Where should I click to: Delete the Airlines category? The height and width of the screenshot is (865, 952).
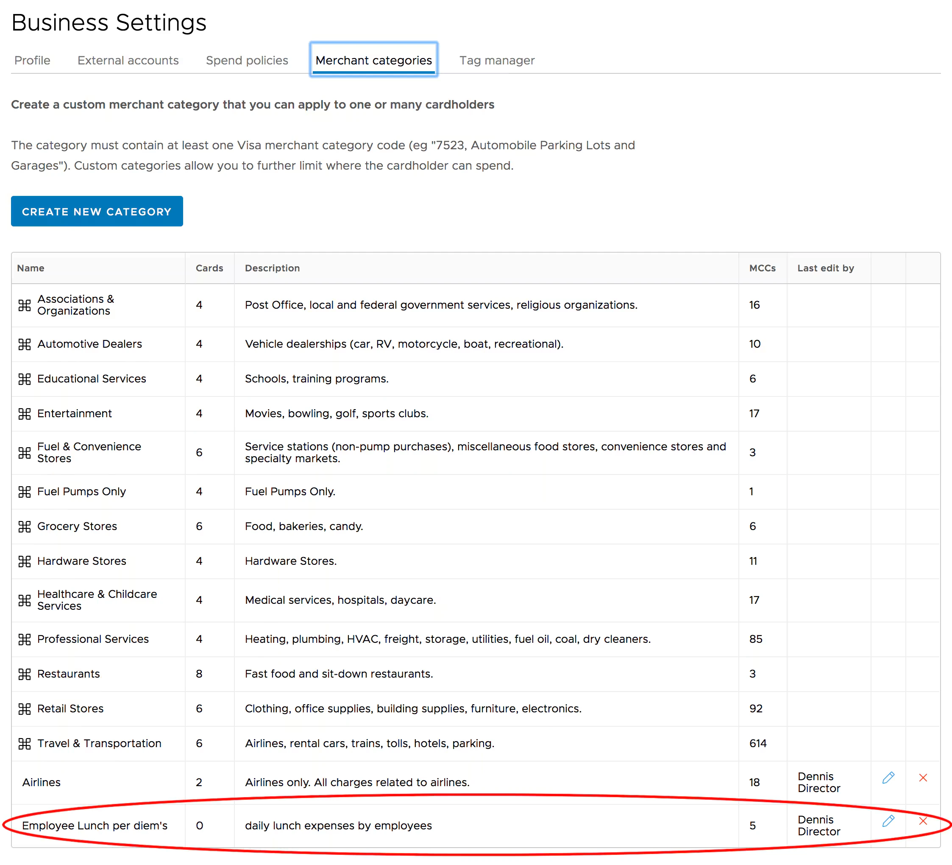point(923,778)
